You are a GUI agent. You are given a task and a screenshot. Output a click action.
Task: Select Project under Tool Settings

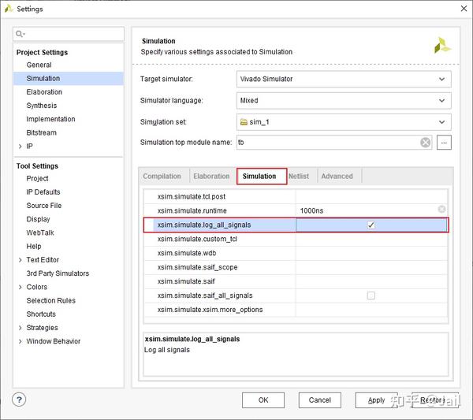click(x=37, y=179)
